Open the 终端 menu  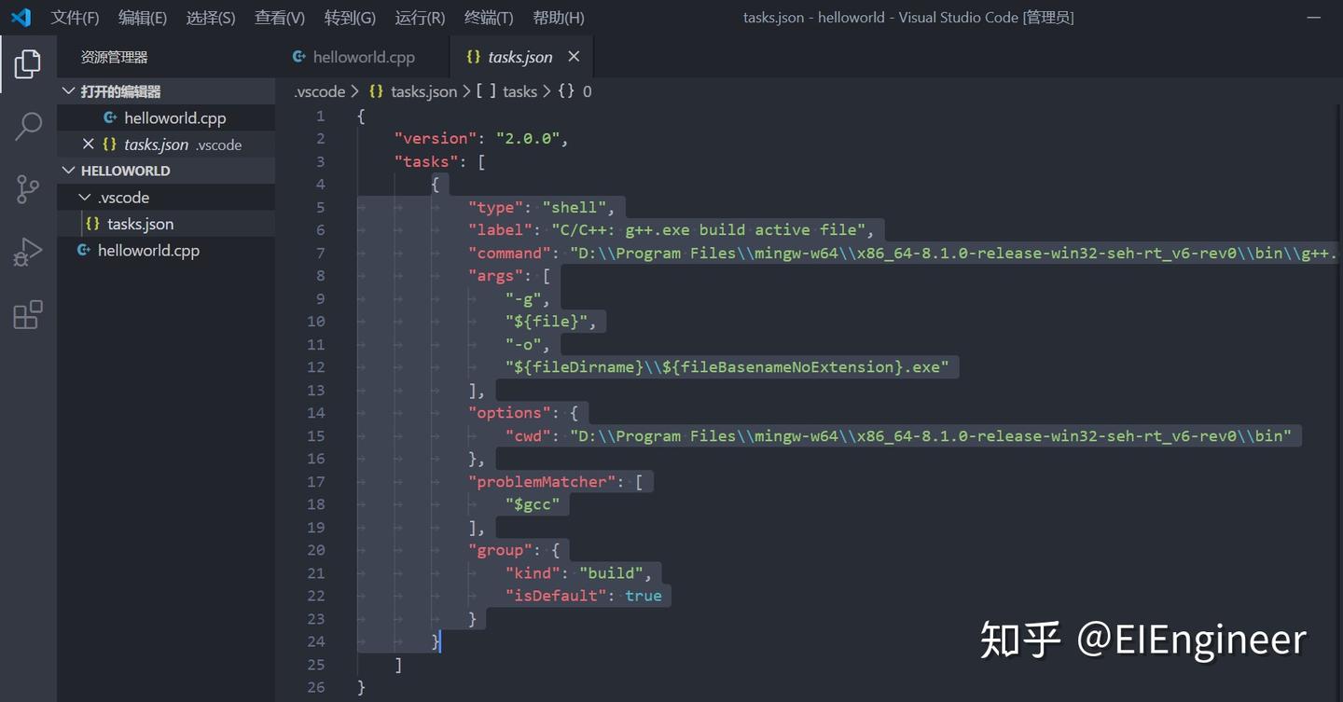489,17
